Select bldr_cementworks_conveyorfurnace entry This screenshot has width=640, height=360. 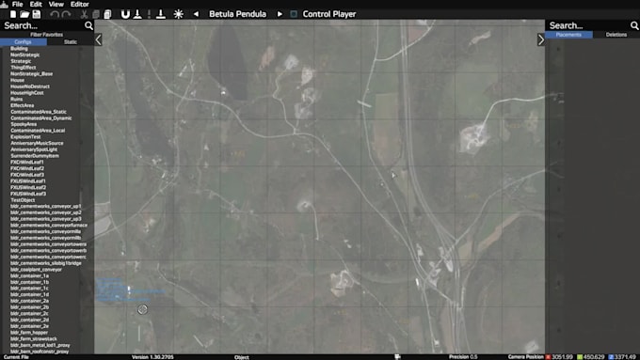coord(49,225)
